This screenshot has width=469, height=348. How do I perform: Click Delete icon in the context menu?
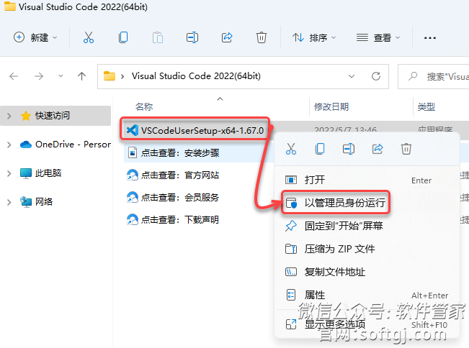coord(406,149)
